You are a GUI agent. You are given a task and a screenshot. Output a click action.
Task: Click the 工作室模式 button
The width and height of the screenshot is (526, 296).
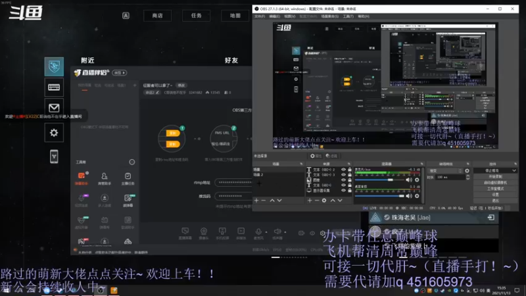(496, 189)
